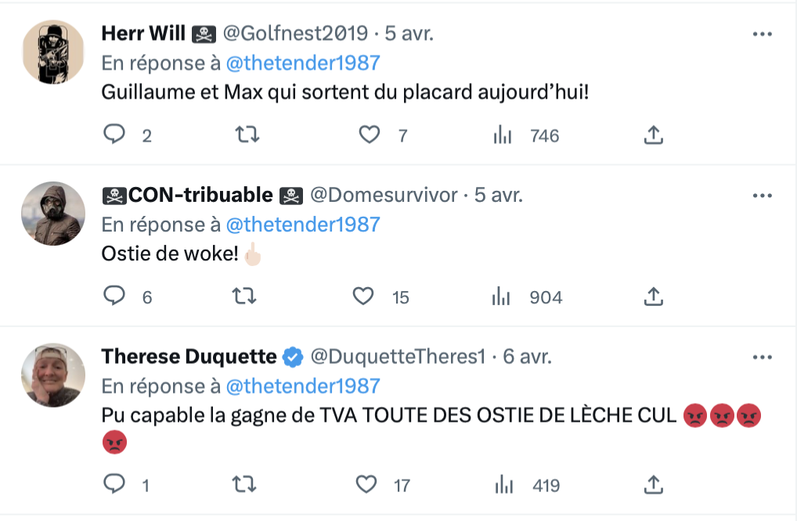The image size is (797, 521).
Task: View analytics on Herr Will's tweet
Action: coord(503,135)
